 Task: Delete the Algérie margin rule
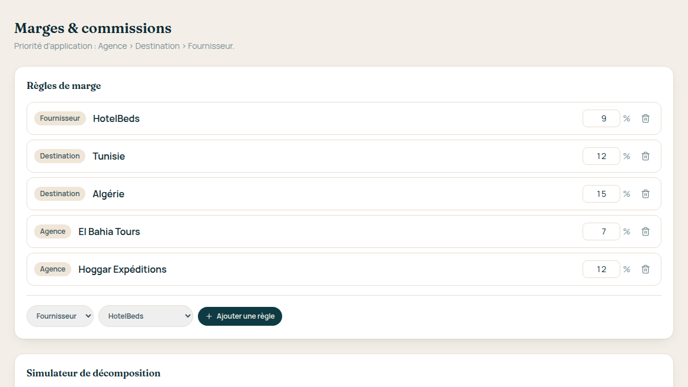pos(646,194)
